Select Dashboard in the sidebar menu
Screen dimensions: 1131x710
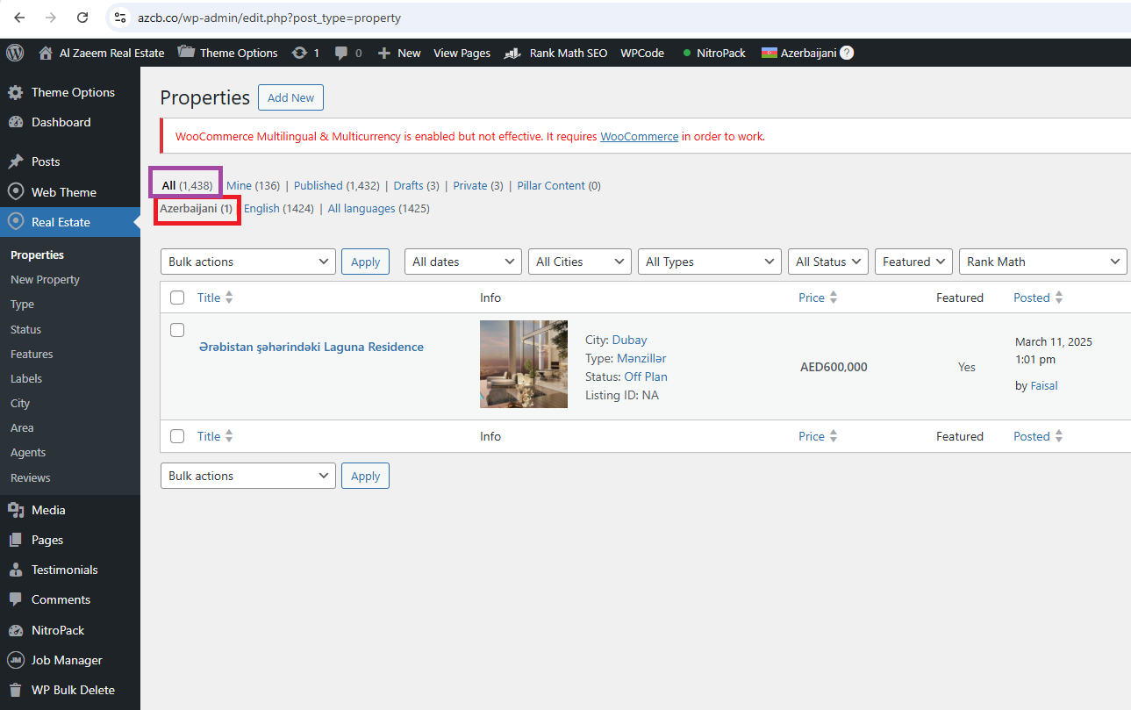(61, 122)
